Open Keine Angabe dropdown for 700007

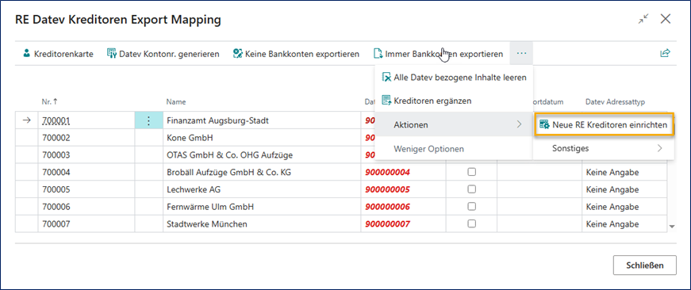[x=624, y=223]
